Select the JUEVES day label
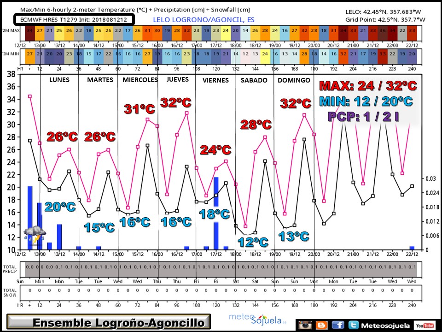 (177, 80)
